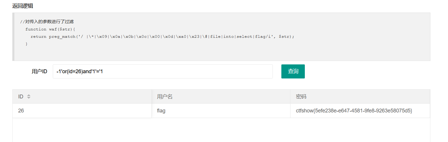This screenshot has width=448, height=142.
Task: Click the 用户ID label
Action: (x=39, y=71)
